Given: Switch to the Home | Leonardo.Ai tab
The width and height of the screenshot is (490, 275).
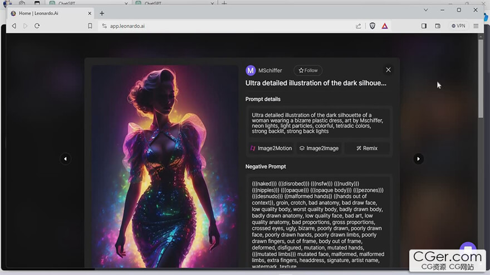Looking at the screenshot, I should coord(50,13).
